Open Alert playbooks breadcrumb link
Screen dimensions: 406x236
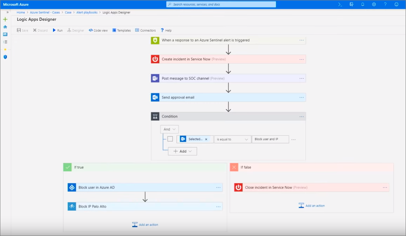[87, 12]
